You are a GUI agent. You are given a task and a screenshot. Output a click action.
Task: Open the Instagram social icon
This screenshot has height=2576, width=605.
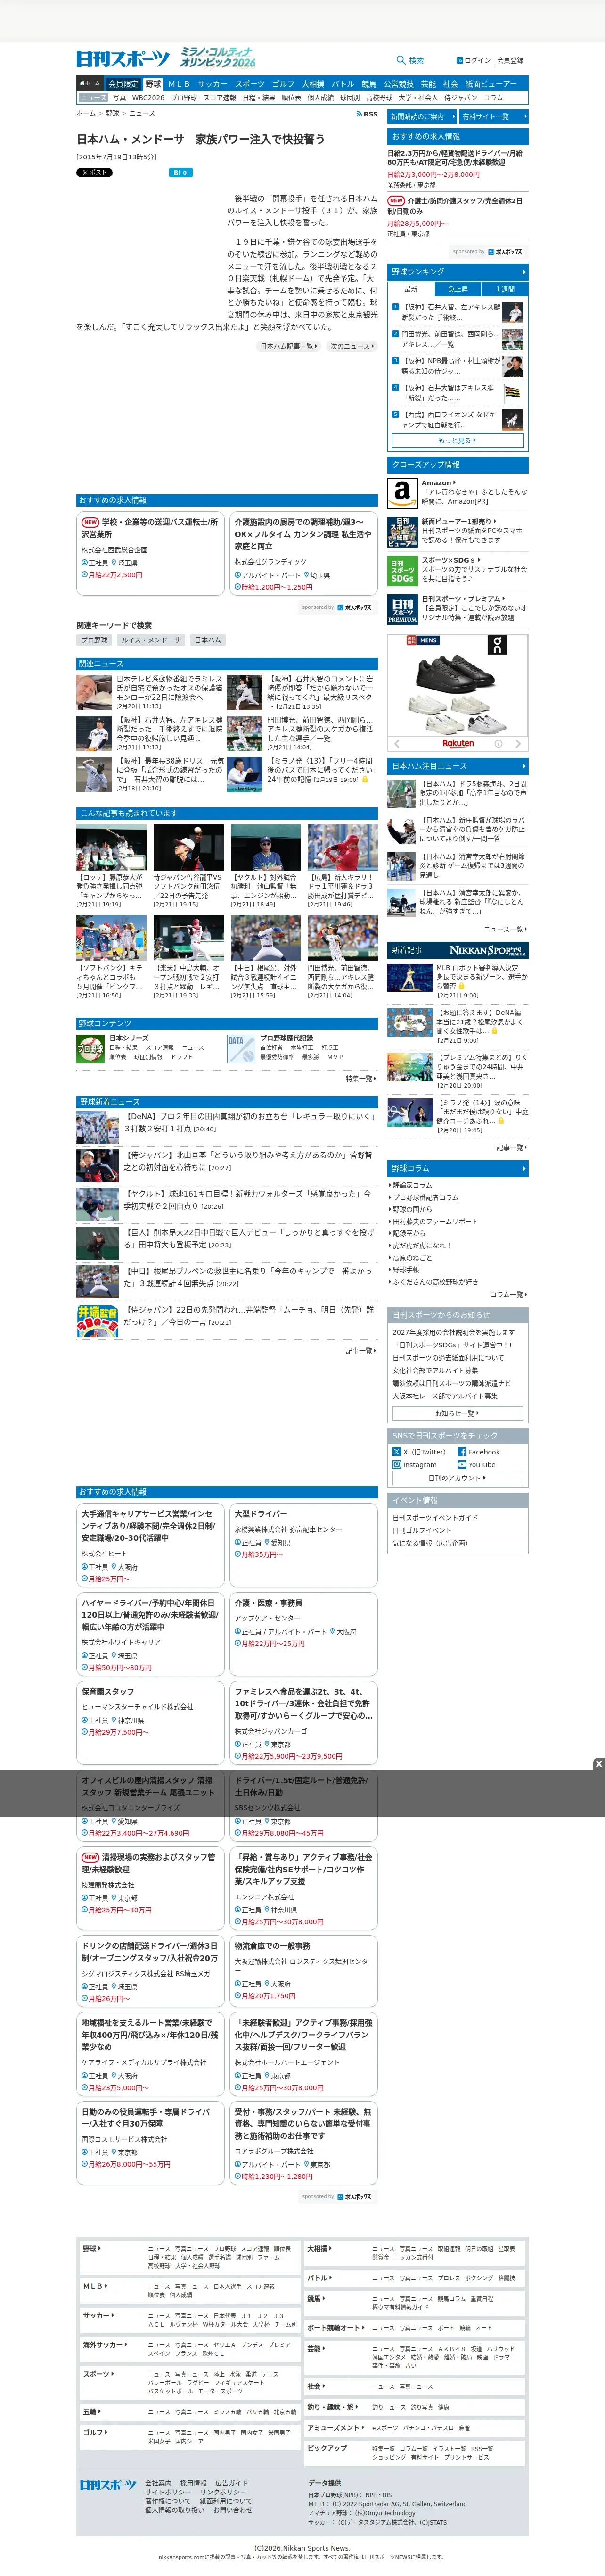point(396,1465)
